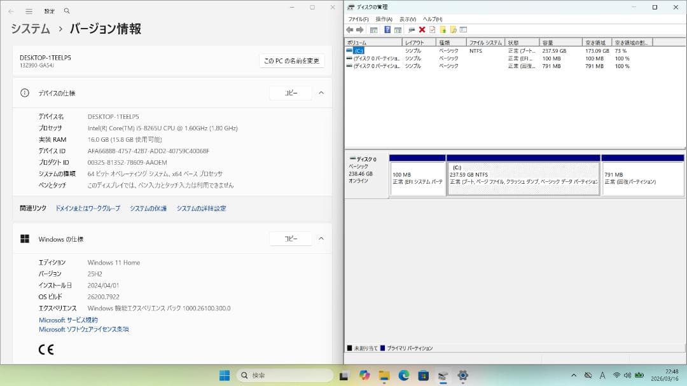Open Help via the blue question mark icon
This screenshot has width=687, height=386.
tap(387, 30)
